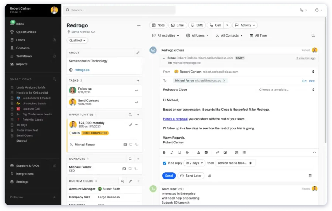Viewport: 332px width, 211px height.
Task: Search opportunities with magnifier icon
Action: (130, 115)
